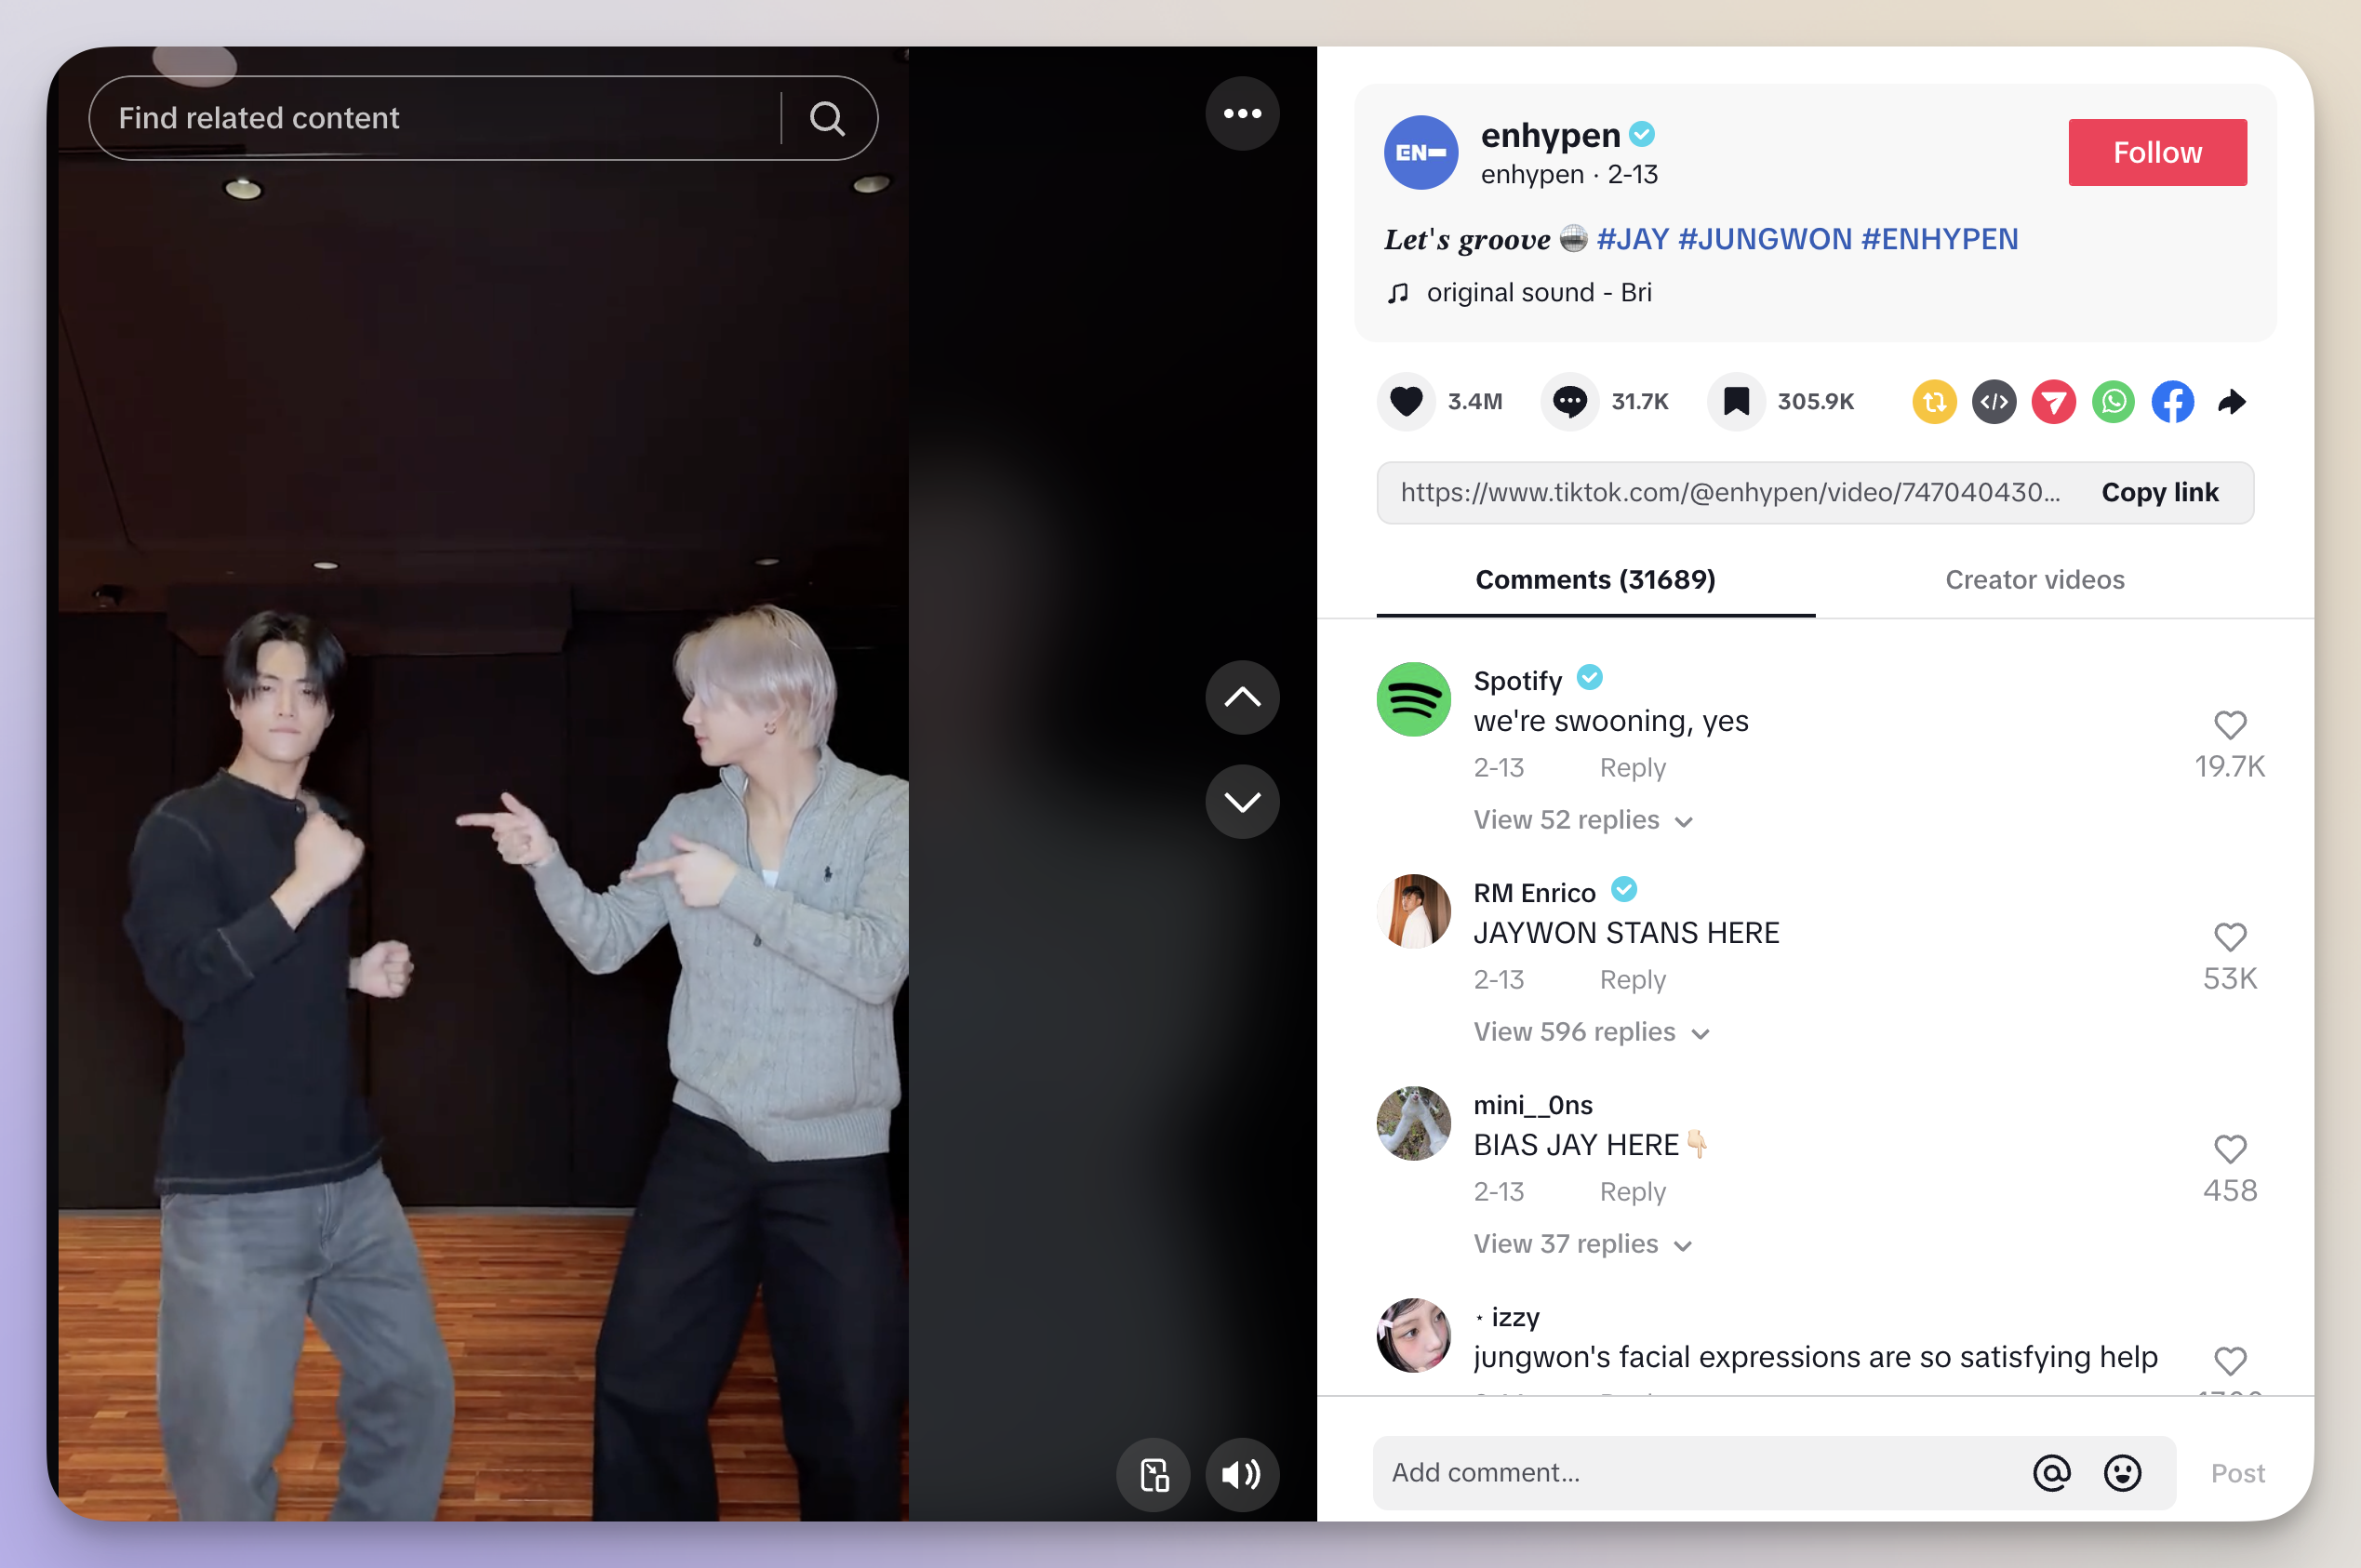Click the 3.4M likes count
Image resolution: width=2361 pixels, height=1568 pixels.
[x=1475, y=402]
